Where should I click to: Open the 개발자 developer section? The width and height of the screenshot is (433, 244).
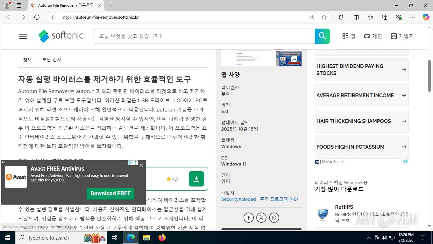pyautogui.click(x=402, y=36)
